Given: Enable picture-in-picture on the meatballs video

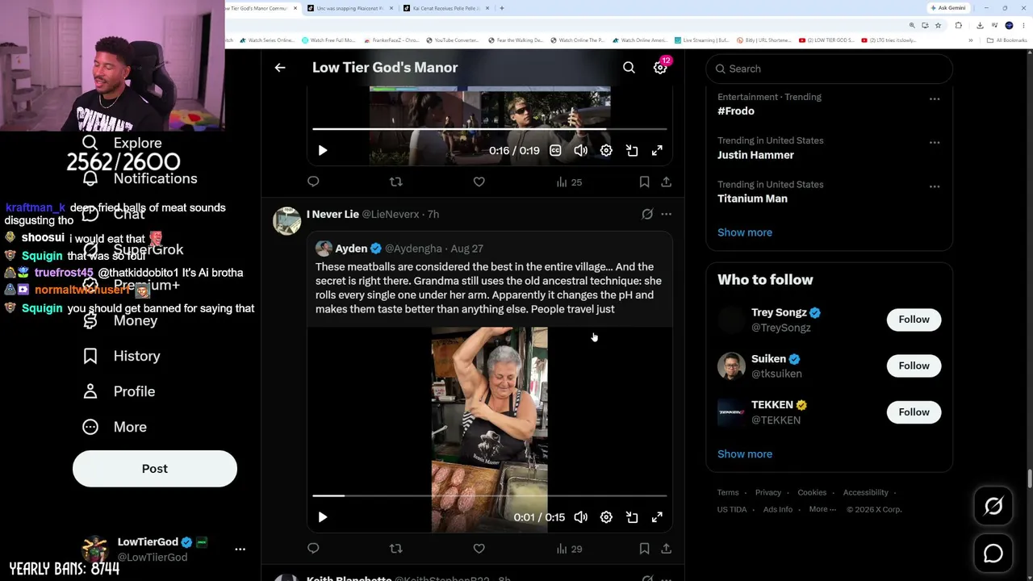Looking at the screenshot, I should point(632,517).
